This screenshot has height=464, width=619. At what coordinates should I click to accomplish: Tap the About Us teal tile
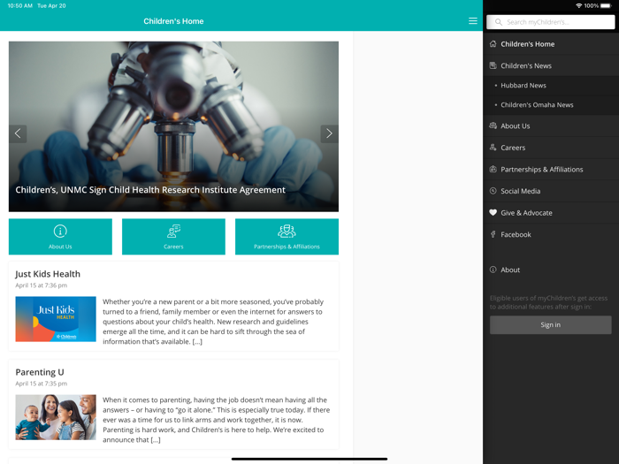(60, 237)
